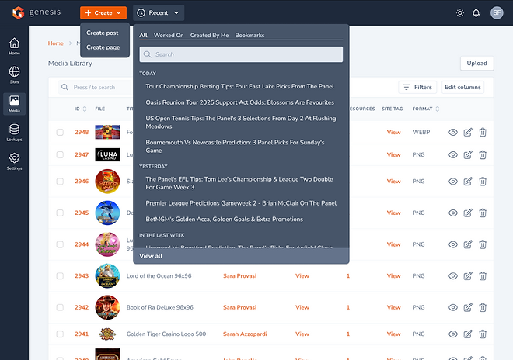Open the Luna Casino thumbnail
This screenshot has width=513, height=360.
click(x=107, y=155)
